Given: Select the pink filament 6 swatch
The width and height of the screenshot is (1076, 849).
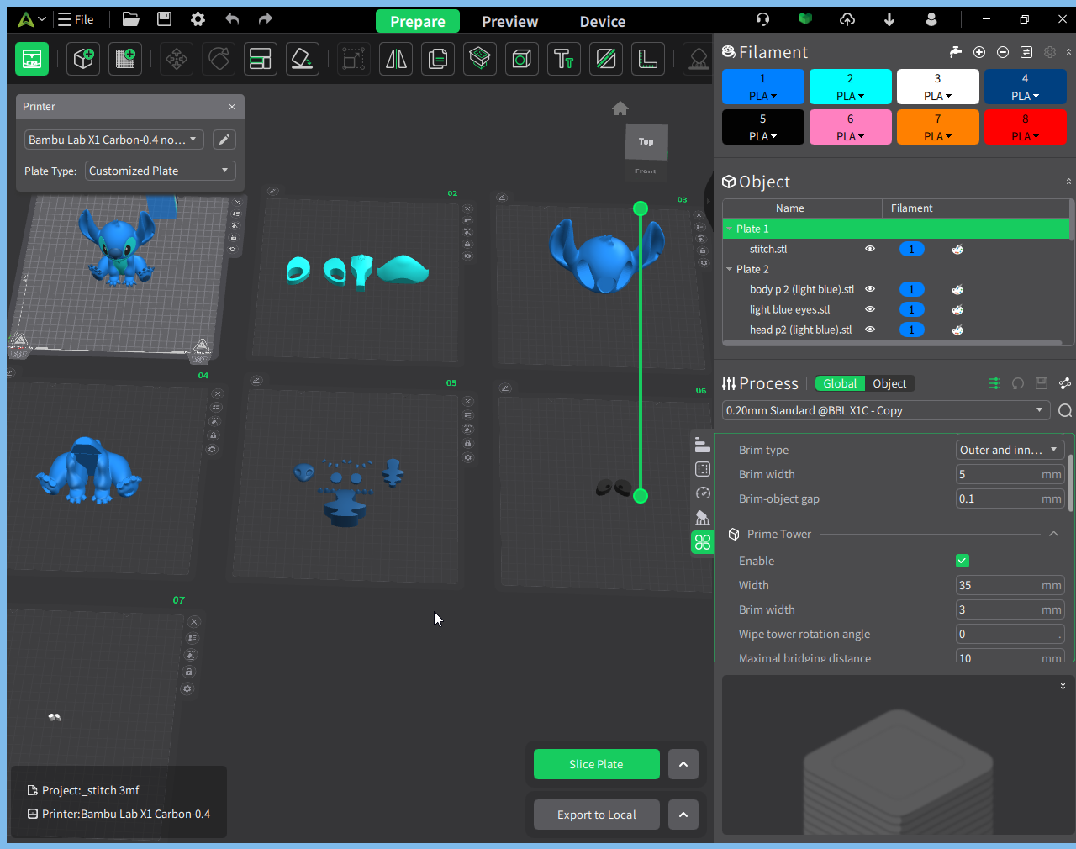Looking at the screenshot, I should click(851, 127).
